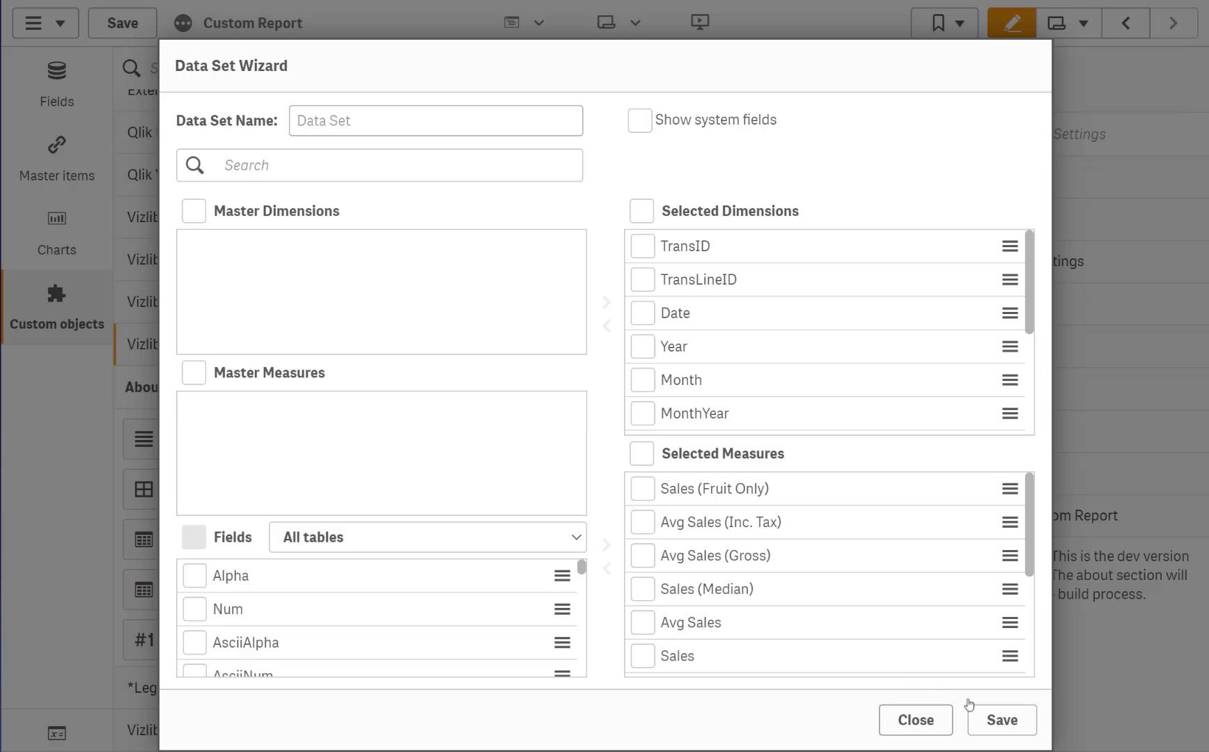Image resolution: width=1209 pixels, height=752 pixels.
Task: Expand the global navigation menu dropdown
Action: point(45,23)
